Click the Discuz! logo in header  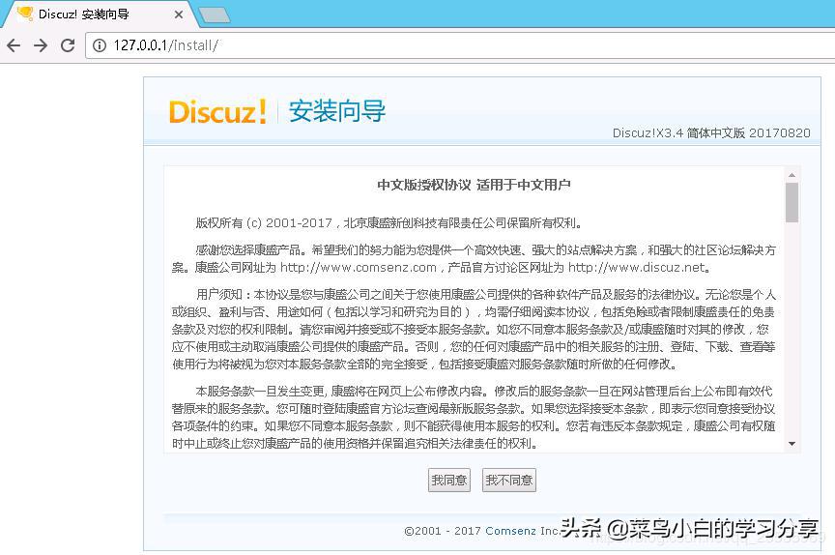[x=217, y=112]
